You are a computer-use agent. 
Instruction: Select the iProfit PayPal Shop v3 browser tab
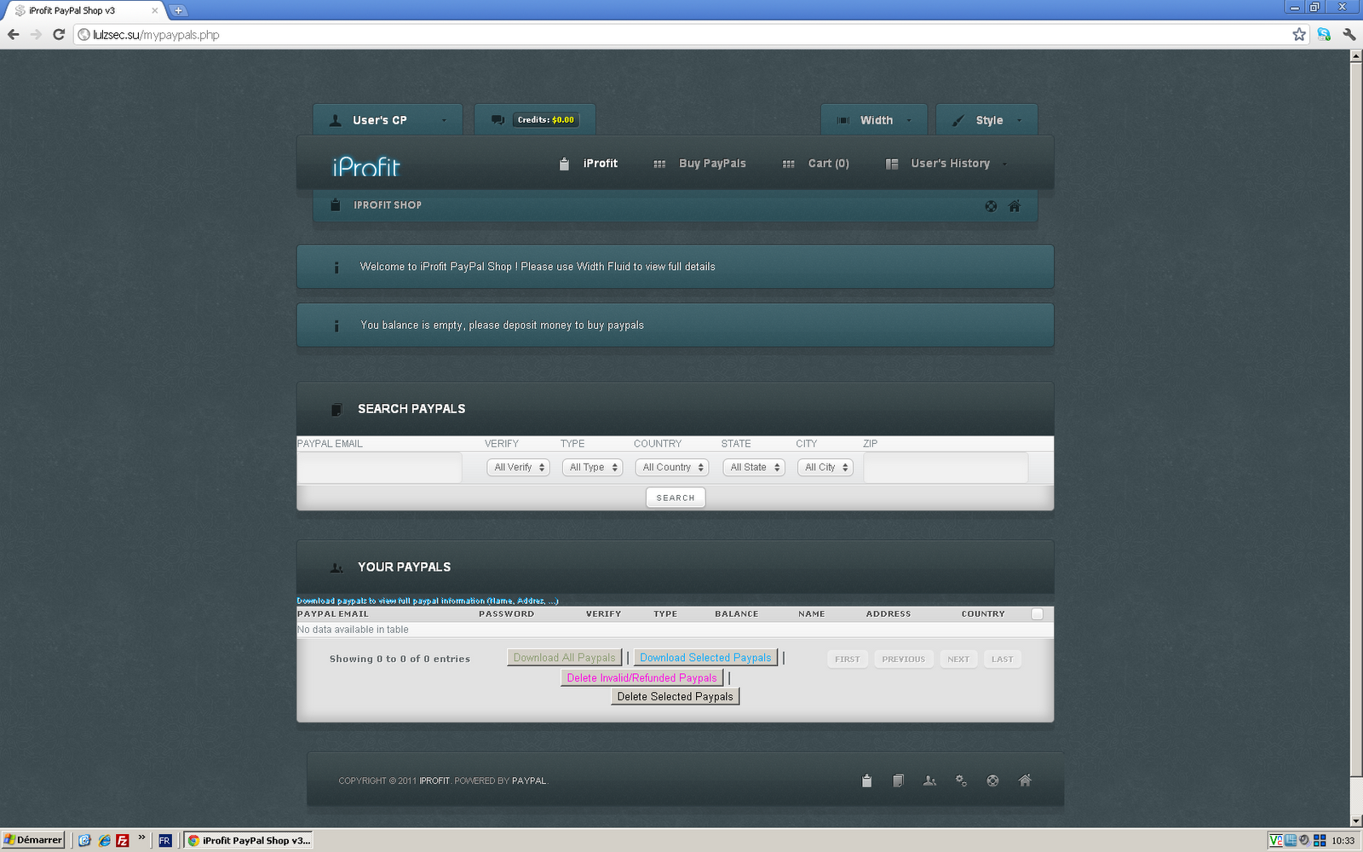[83, 11]
